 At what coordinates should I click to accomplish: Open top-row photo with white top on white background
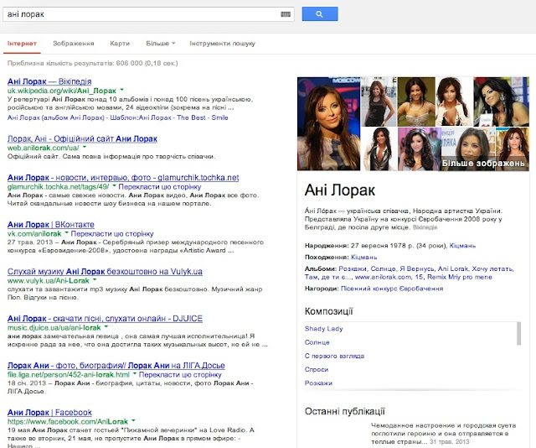[454, 102]
